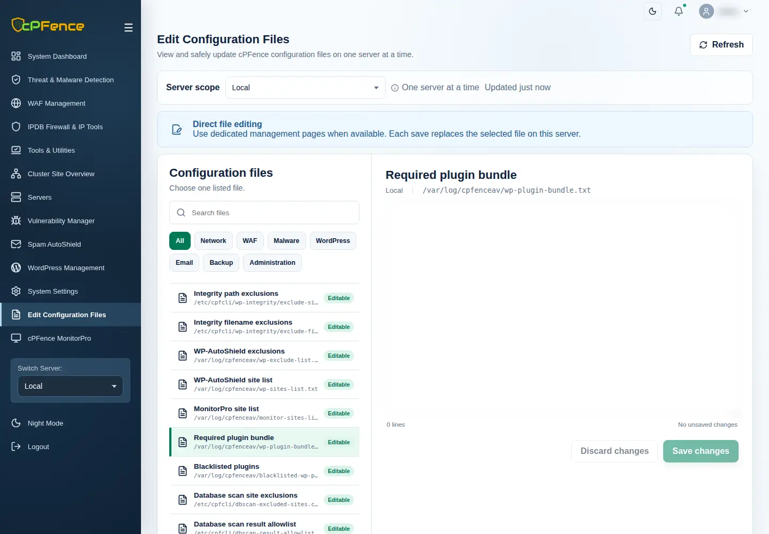
Task: Click the Discard changes button
Action: click(615, 451)
